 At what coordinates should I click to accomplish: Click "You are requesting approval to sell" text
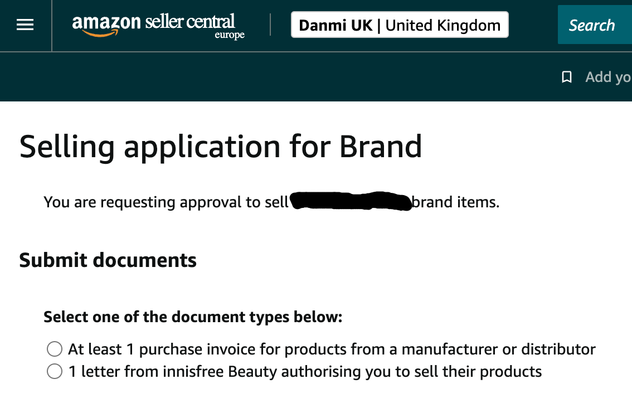(166, 202)
